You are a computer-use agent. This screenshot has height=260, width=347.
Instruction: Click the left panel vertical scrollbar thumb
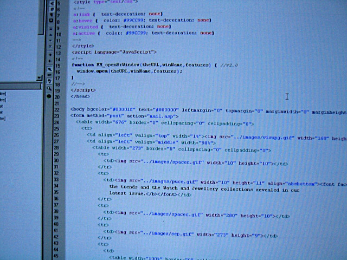(x=41, y=17)
